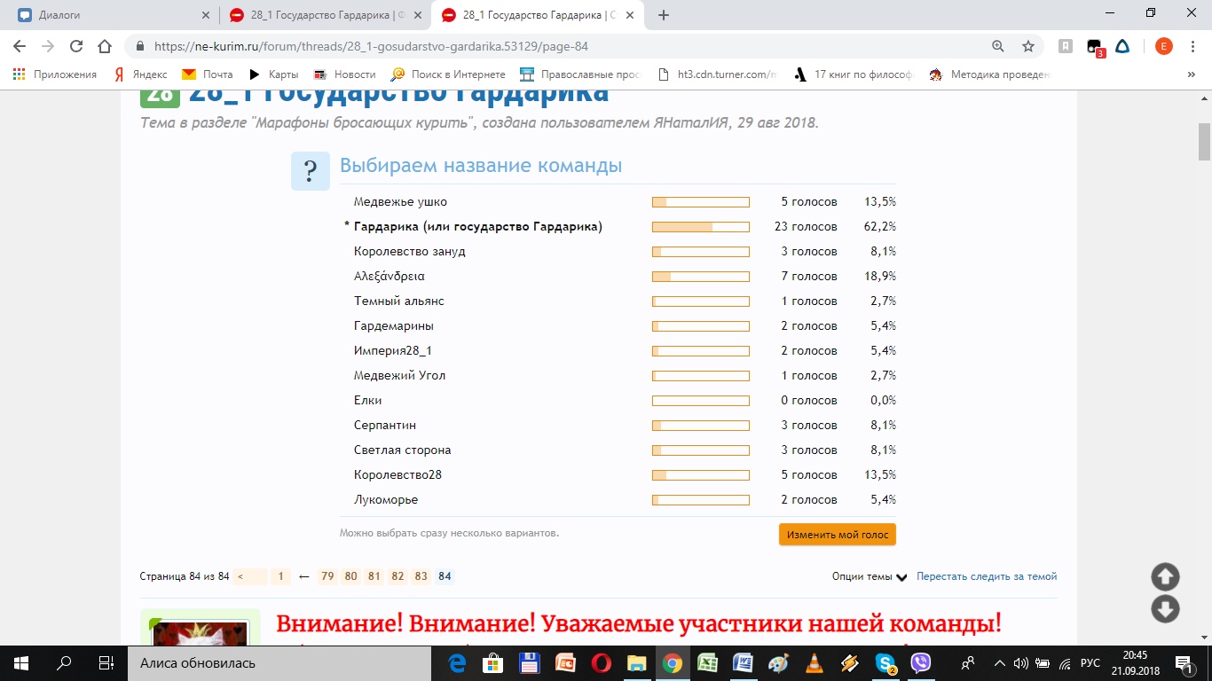The image size is (1212, 681).
Task: Click the round scroll-to-bottom arrow button
Action: tap(1165, 609)
